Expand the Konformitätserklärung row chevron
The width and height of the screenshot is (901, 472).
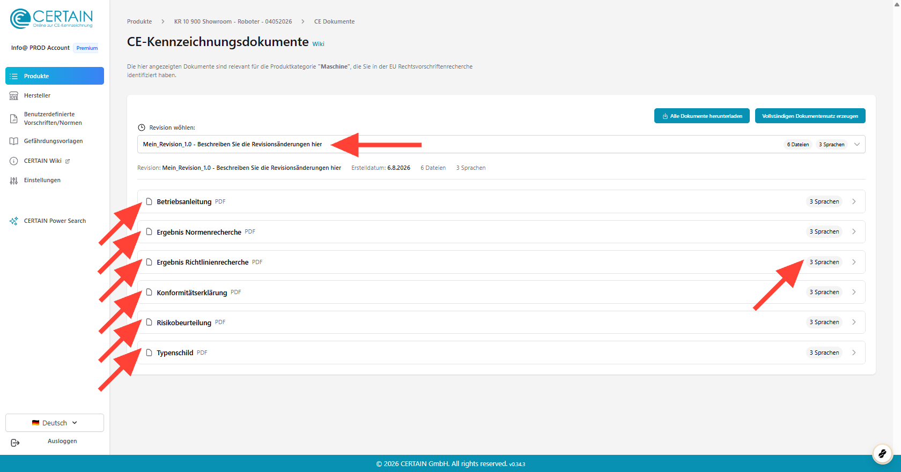pos(854,292)
